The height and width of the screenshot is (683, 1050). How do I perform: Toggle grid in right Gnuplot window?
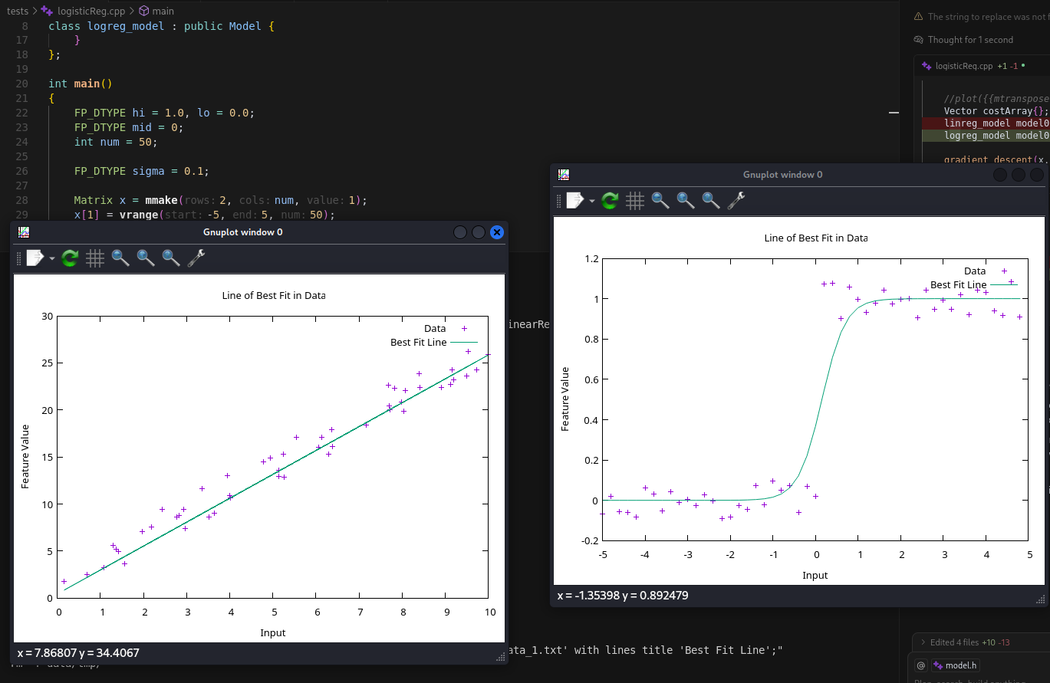635,201
